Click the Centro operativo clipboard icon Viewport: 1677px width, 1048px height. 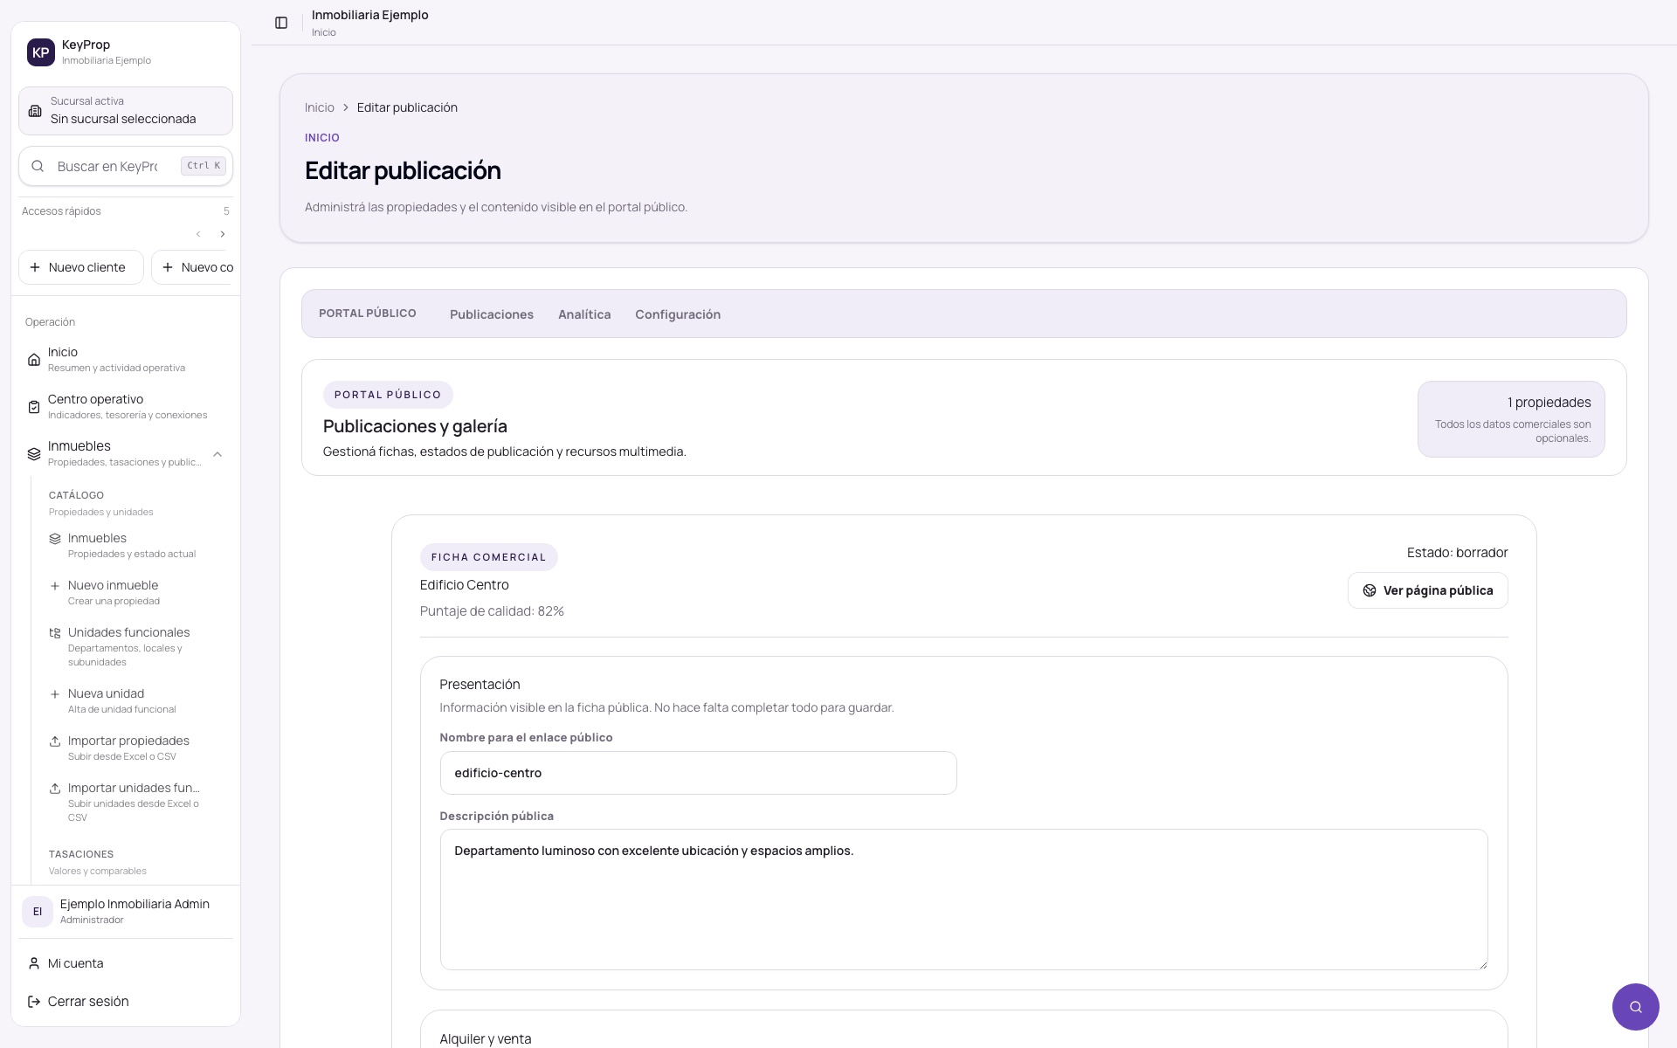tap(34, 407)
